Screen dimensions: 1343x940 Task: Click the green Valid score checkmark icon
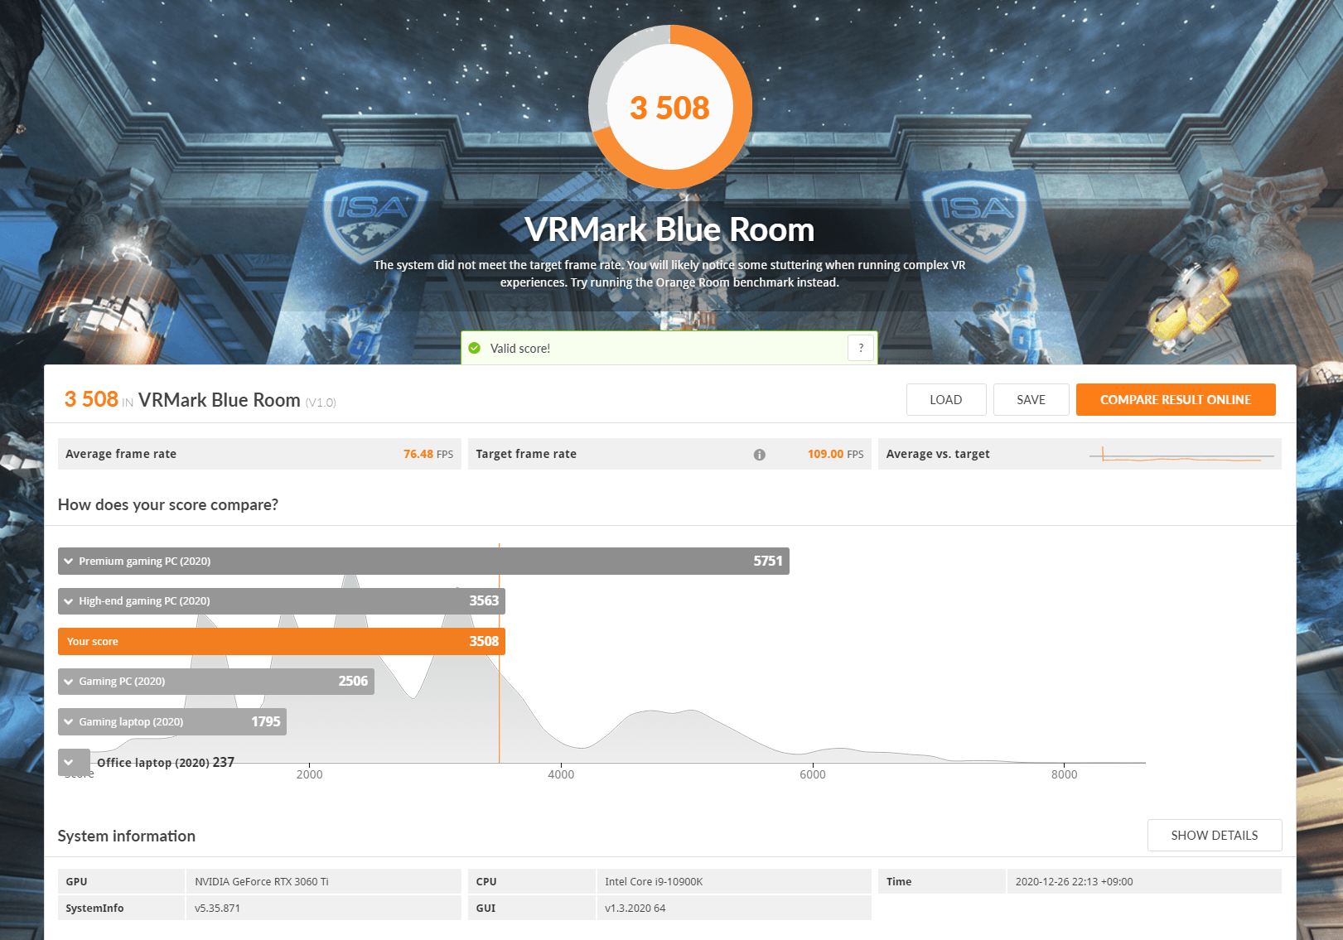[x=475, y=348]
